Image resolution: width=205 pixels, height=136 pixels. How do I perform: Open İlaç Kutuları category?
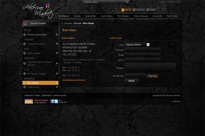click(173, 16)
